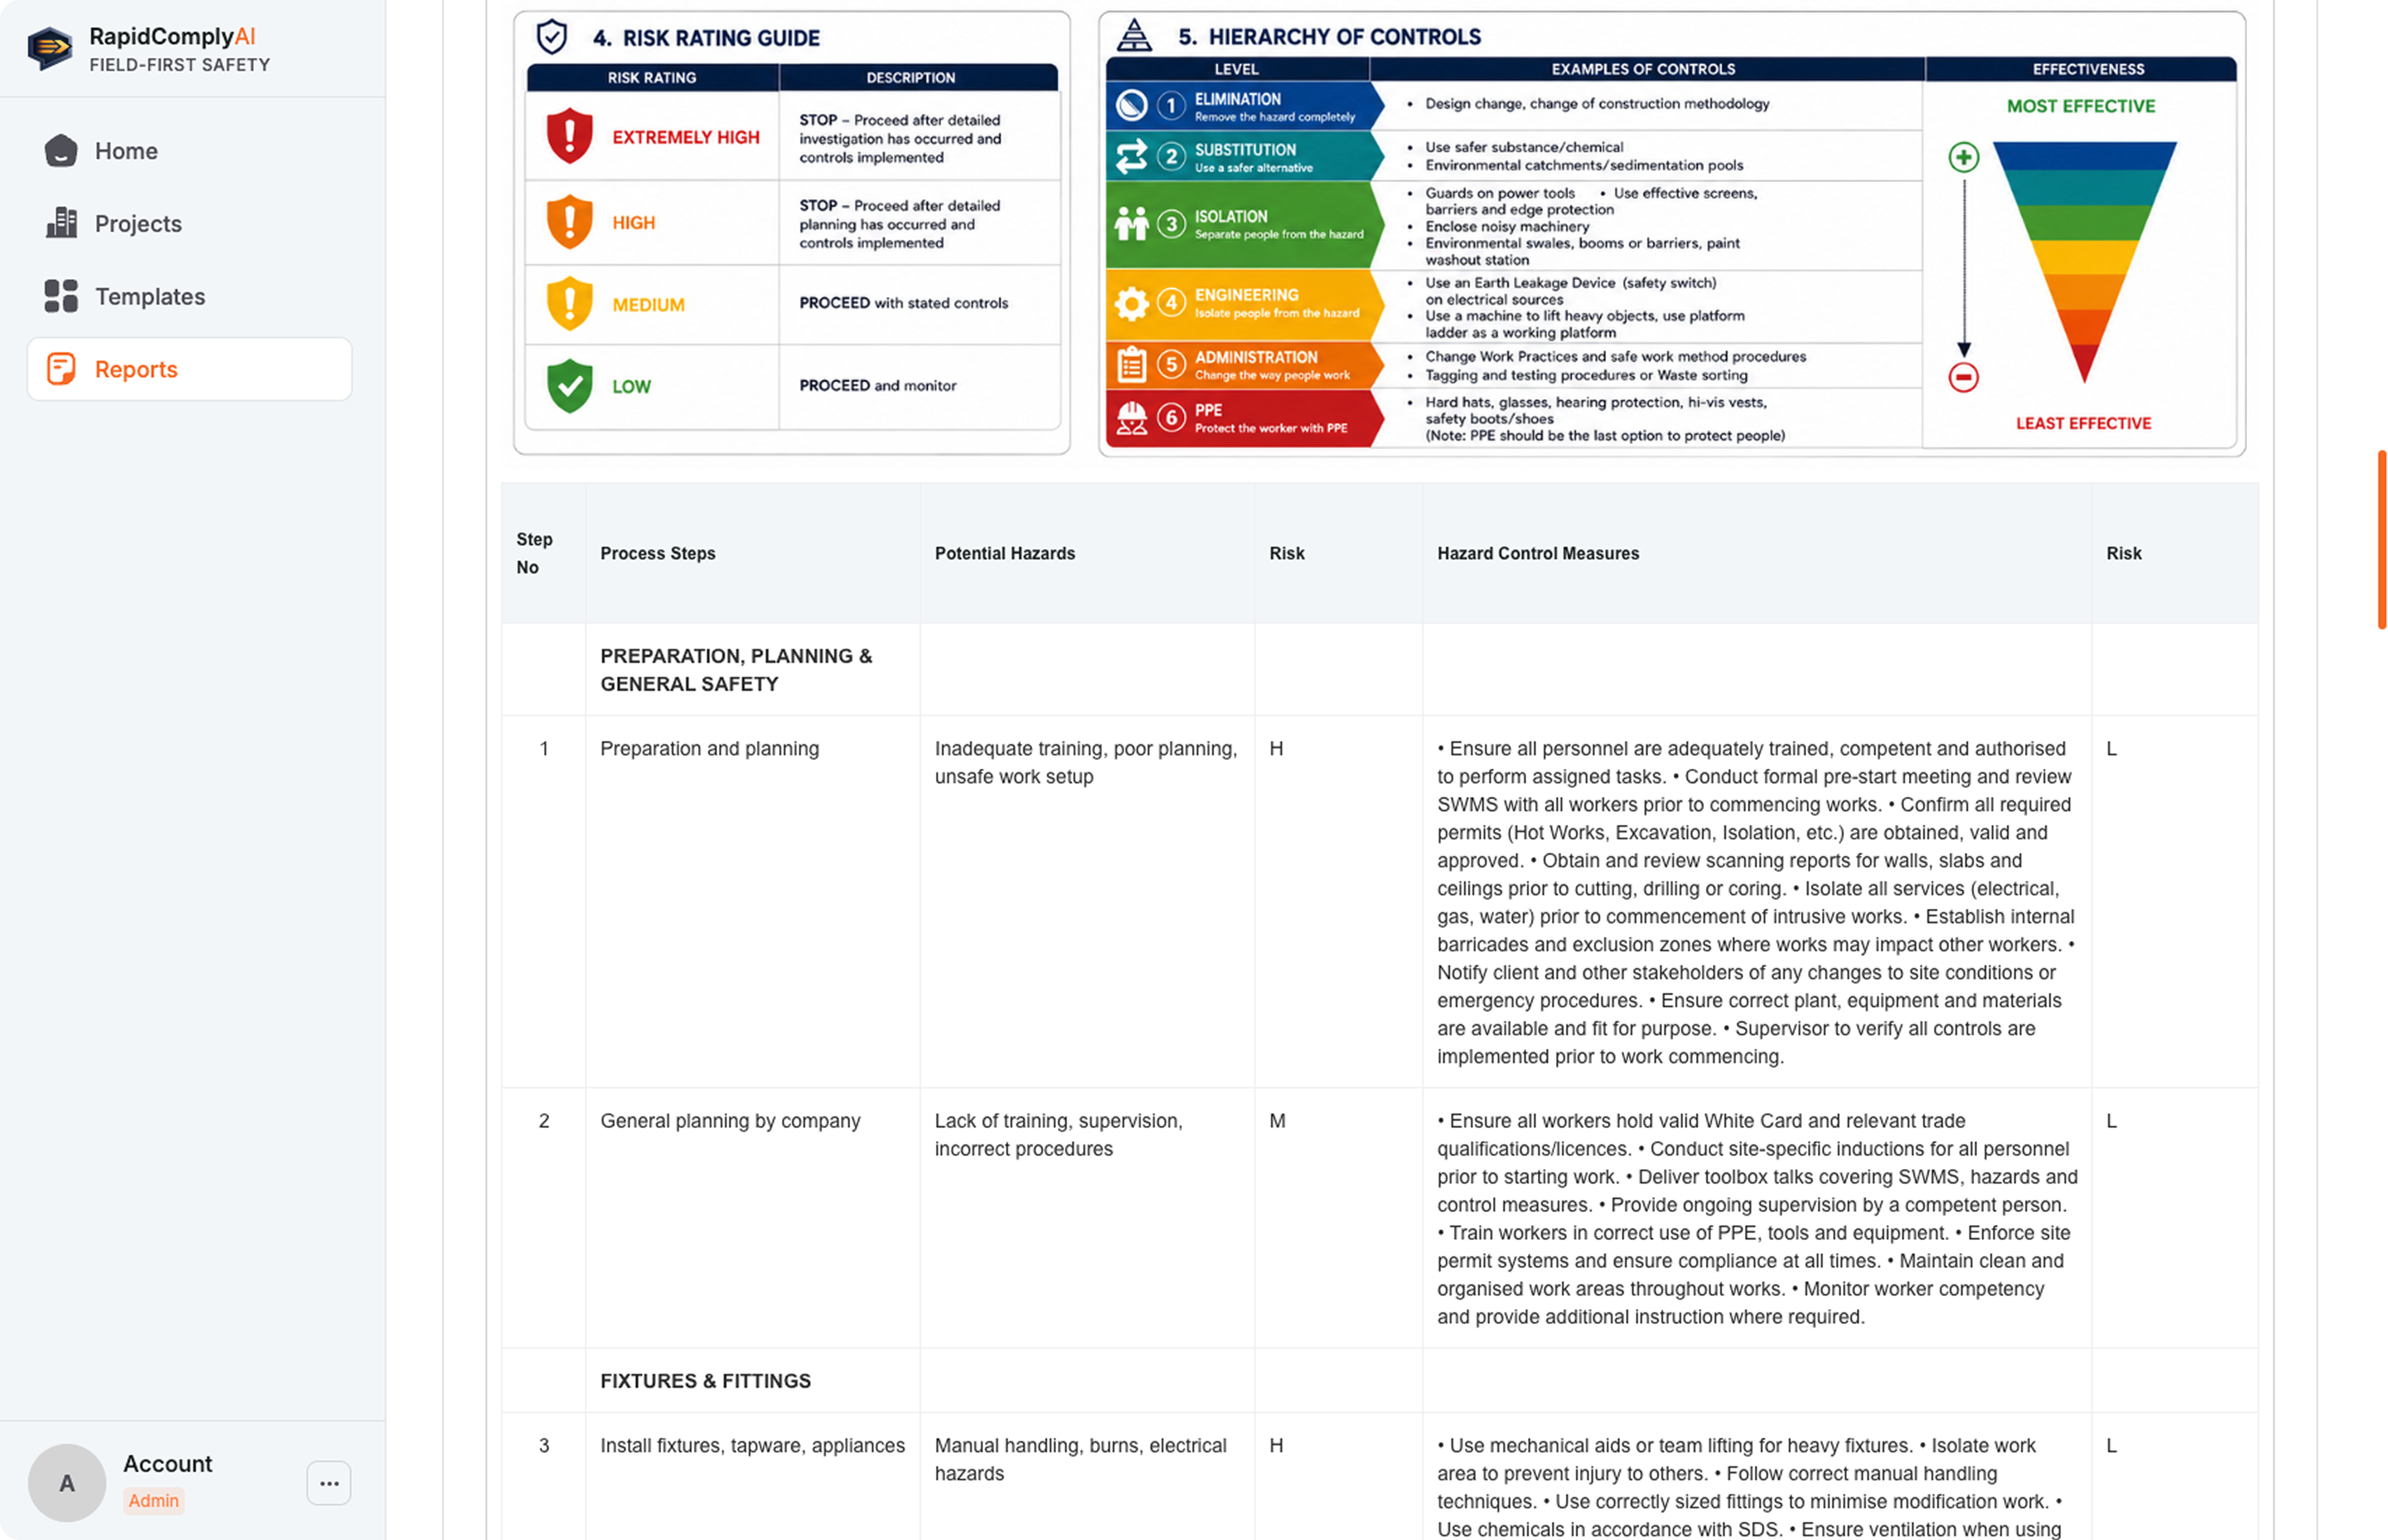The image size is (2388, 1540).
Task: Open the Home page icon
Action: [61, 151]
